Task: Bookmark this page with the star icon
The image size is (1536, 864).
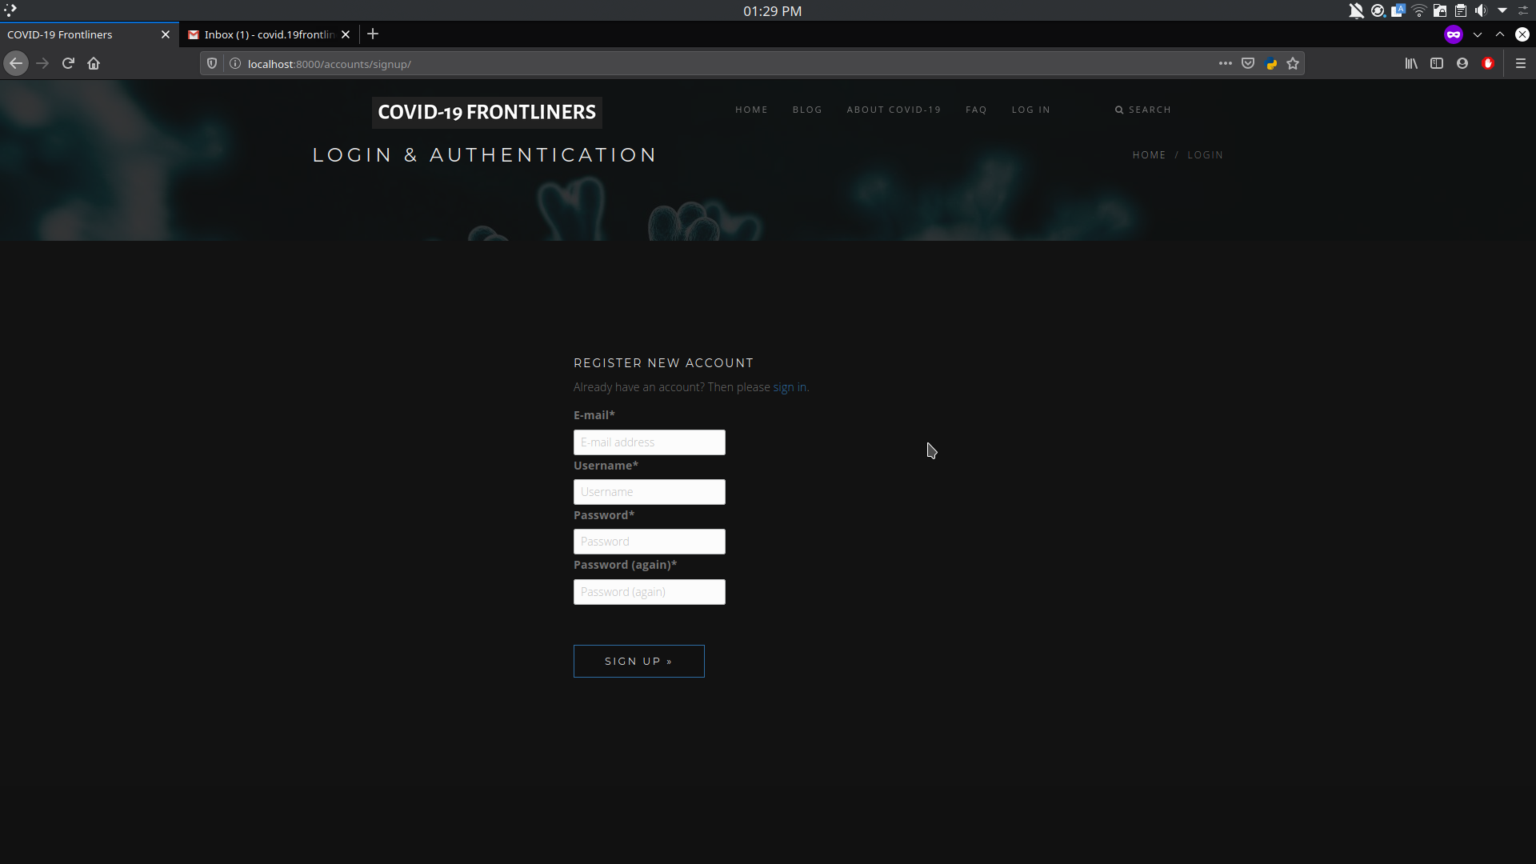Action: (1293, 64)
